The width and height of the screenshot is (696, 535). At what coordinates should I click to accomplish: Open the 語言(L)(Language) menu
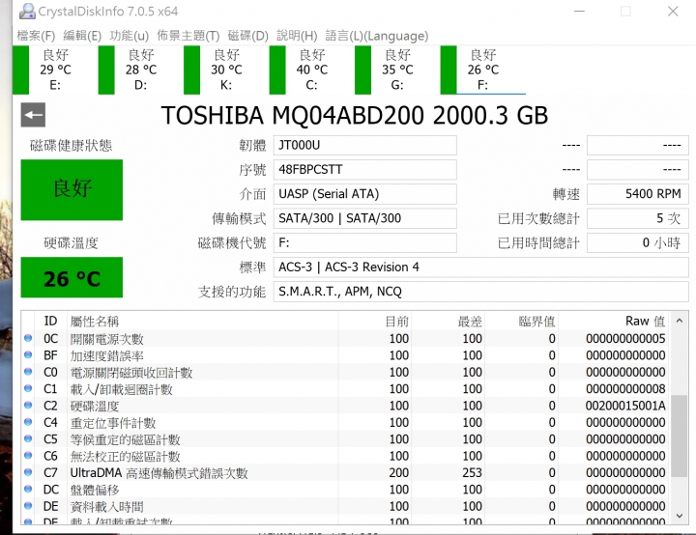(x=377, y=36)
